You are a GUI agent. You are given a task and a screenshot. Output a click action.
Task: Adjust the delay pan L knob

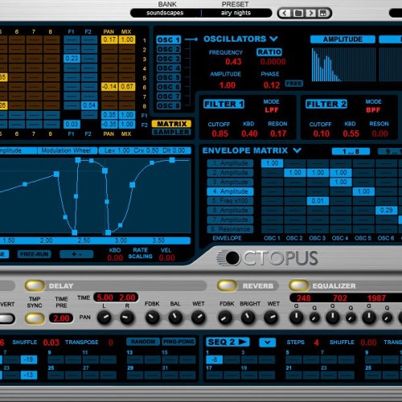[x=104, y=318]
